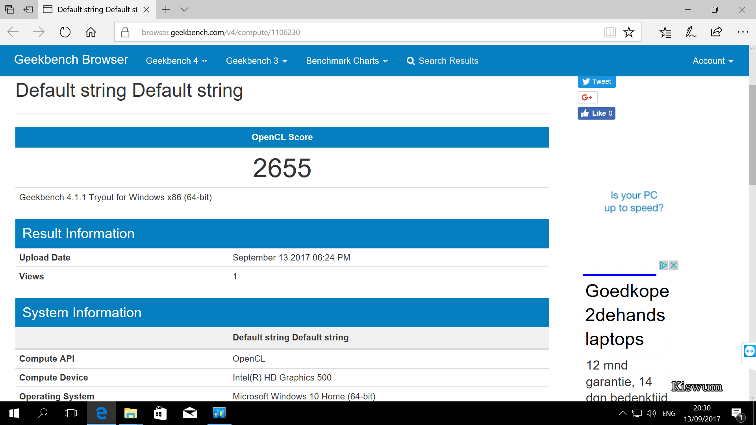Open File Explorer from taskbar
Viewport: 756px width, 425px height.
(x=130, y=413)
